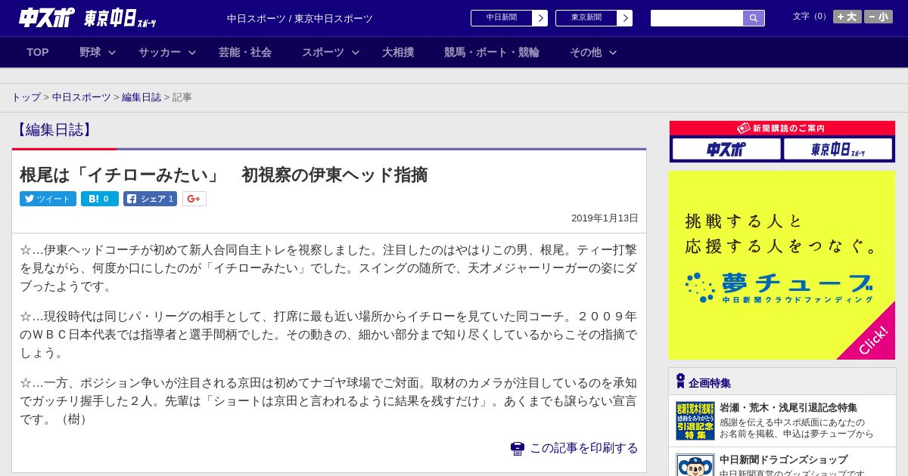Viewport: 908px width, 476px height.
Task: Decrease text size with the －小 button
Action: (x=878, y=17)
